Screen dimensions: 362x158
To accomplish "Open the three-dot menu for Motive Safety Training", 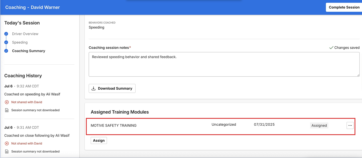I will click(350, 125).
